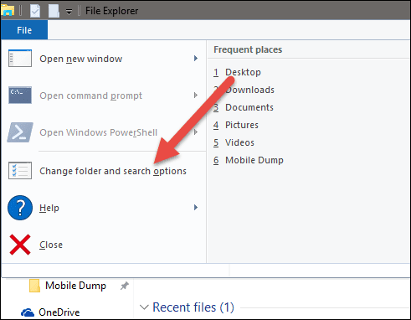
Task: Select Open new window
Action: click(x=103, y=59)
